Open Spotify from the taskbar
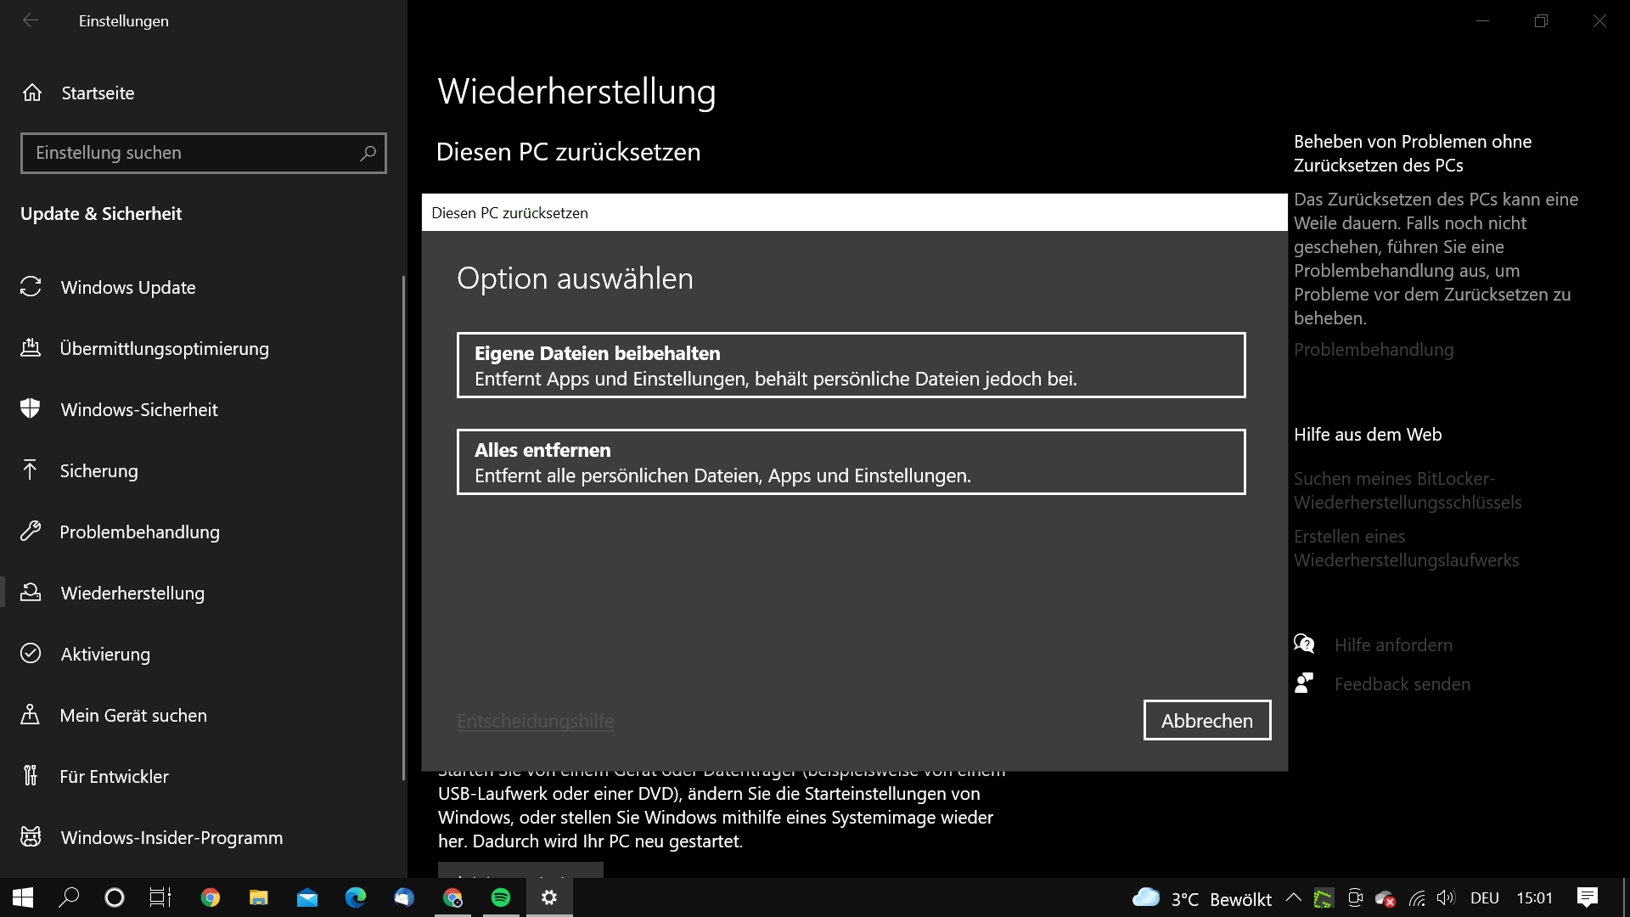 500,897
